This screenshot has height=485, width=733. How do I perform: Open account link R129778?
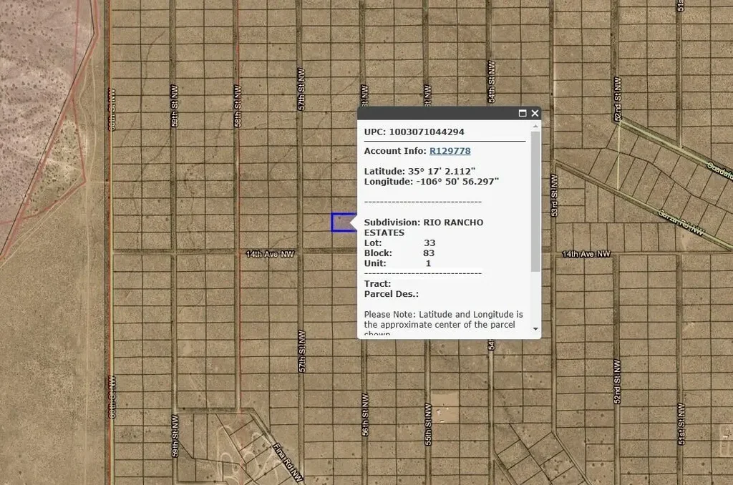coord(450,151)
